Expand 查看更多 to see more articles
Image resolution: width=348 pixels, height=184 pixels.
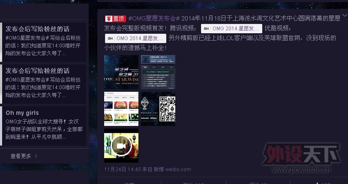(x=24, y=156)
